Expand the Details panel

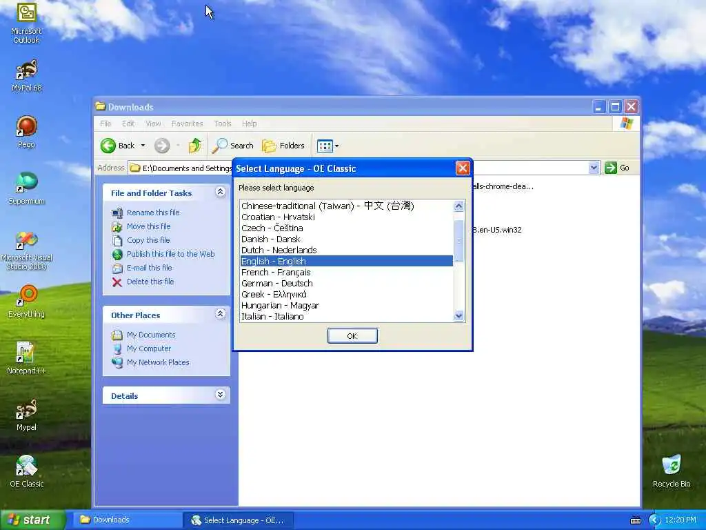[220, 395]
